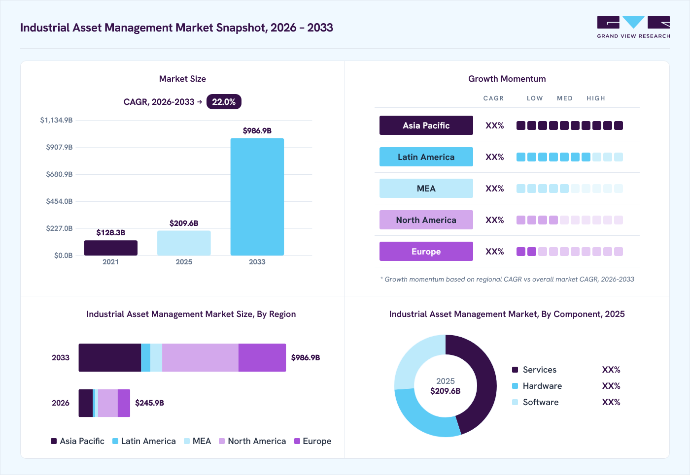Click the XX% value next to Services
The height and width of the screenshot is (475, 690).
(x=611, y=370)
